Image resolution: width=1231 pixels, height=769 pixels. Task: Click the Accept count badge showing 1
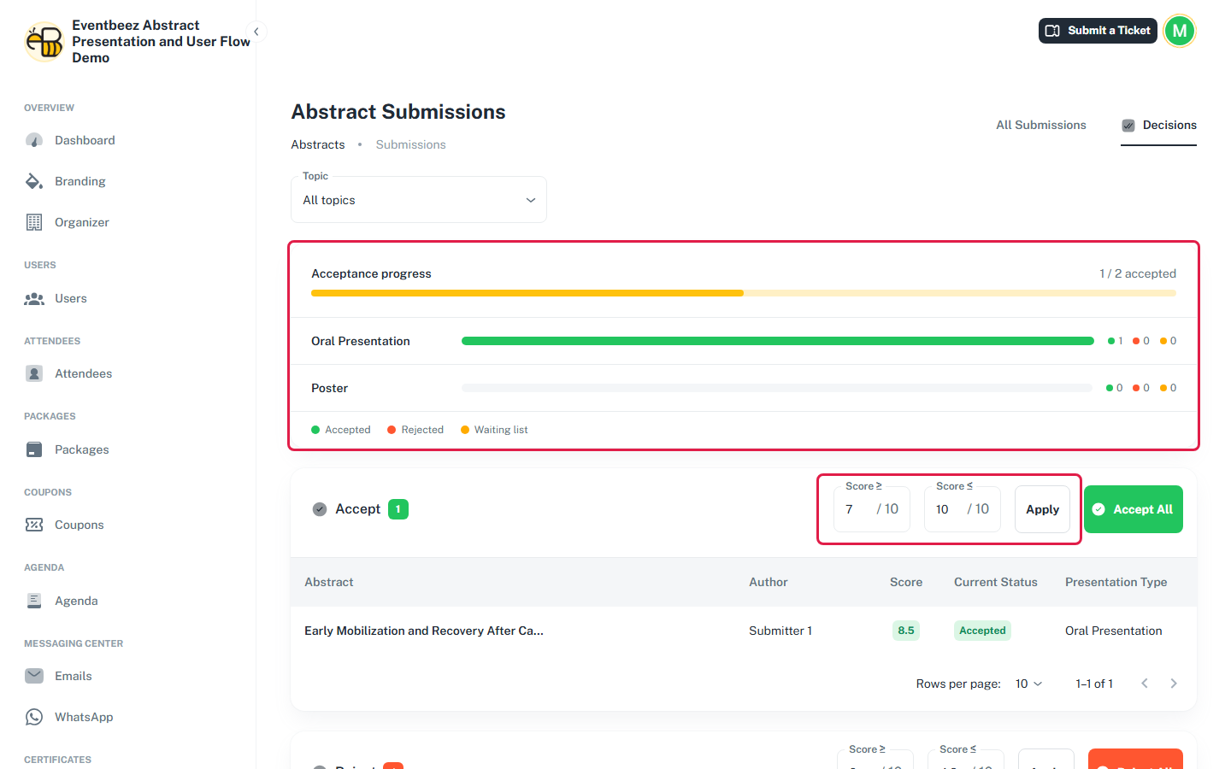pos(398,509)
